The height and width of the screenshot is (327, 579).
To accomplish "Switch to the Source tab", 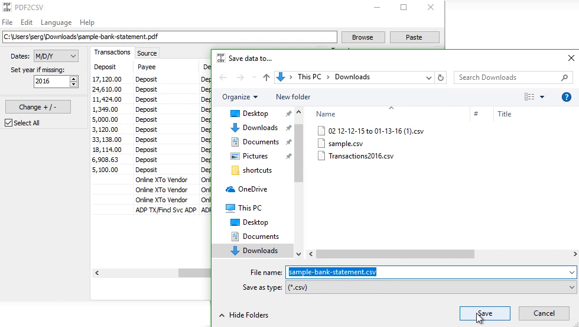I will click(147, 53).
